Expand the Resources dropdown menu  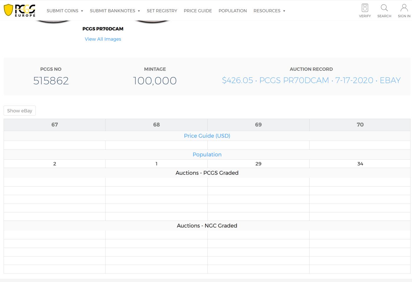point(269,11)
